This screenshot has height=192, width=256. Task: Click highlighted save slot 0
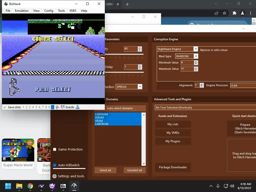tap(52, 107)
